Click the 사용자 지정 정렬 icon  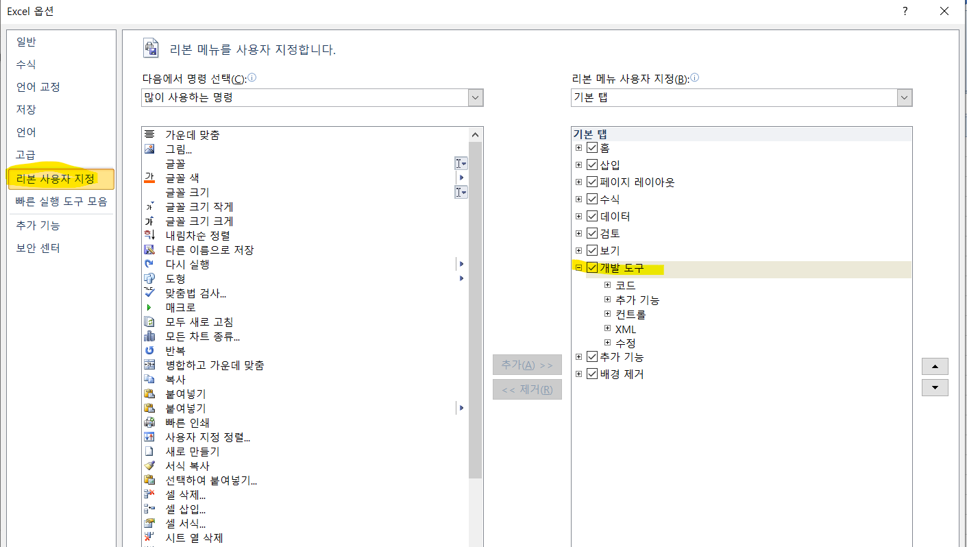149,437
